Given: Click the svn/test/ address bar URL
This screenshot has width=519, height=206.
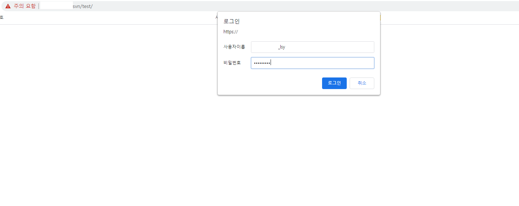Looking at the screenshot, I should [83, 6].
